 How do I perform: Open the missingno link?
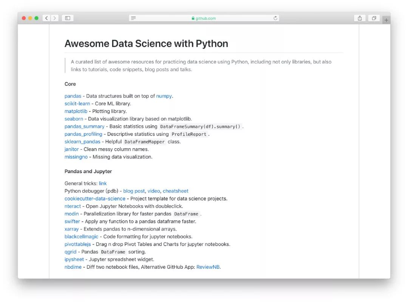click(76, 156)
